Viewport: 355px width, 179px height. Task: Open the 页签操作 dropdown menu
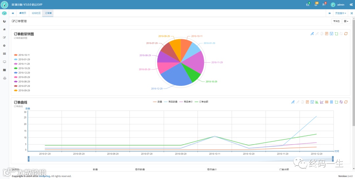pos(341,13)
